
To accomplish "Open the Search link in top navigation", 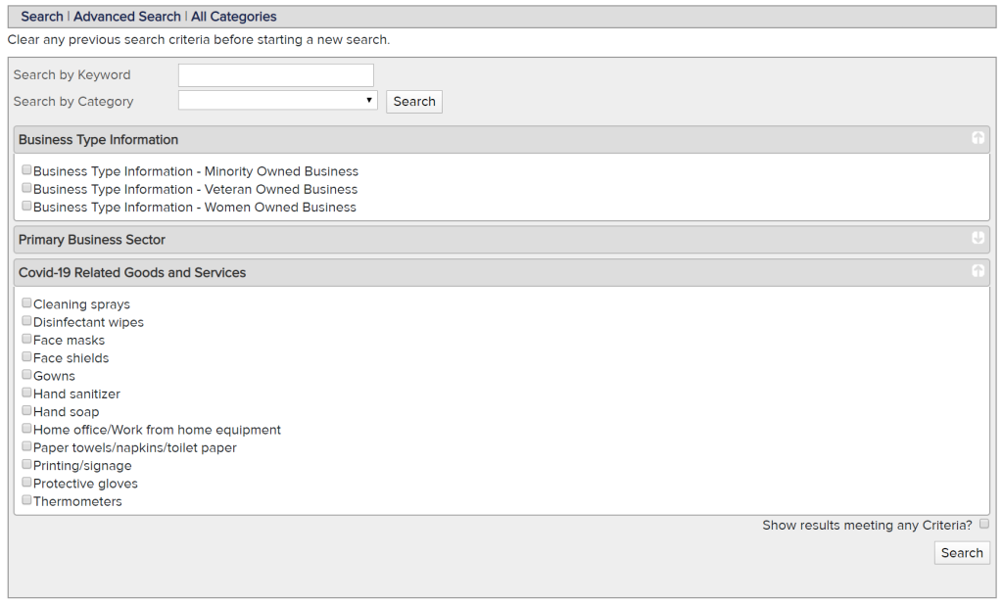I will click(x=42, y=17).
